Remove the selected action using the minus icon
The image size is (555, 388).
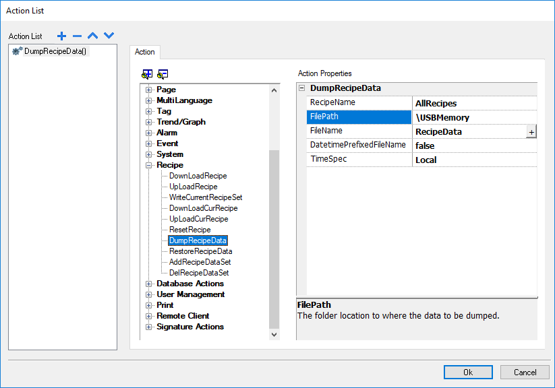77,36
